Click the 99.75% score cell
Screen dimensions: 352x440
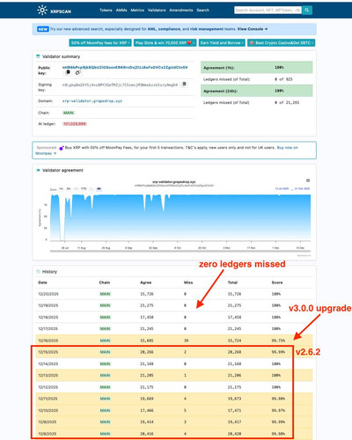(278, 341)
